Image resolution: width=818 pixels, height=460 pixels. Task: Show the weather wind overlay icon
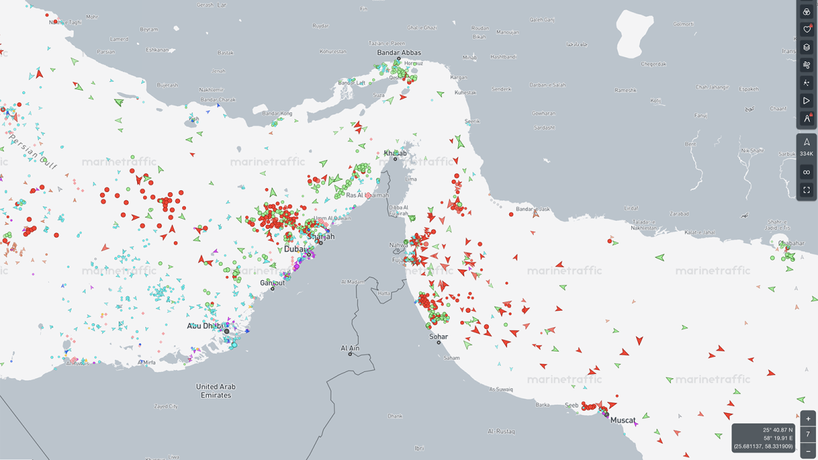[806, 65]
